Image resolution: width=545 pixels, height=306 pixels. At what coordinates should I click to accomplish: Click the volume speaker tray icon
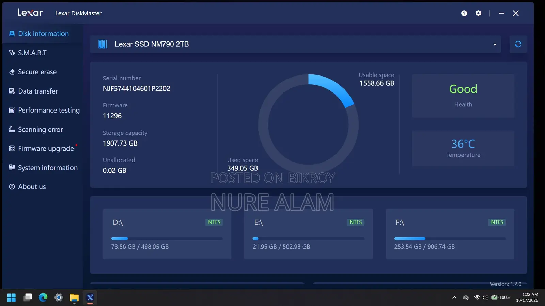click(485, 297)
